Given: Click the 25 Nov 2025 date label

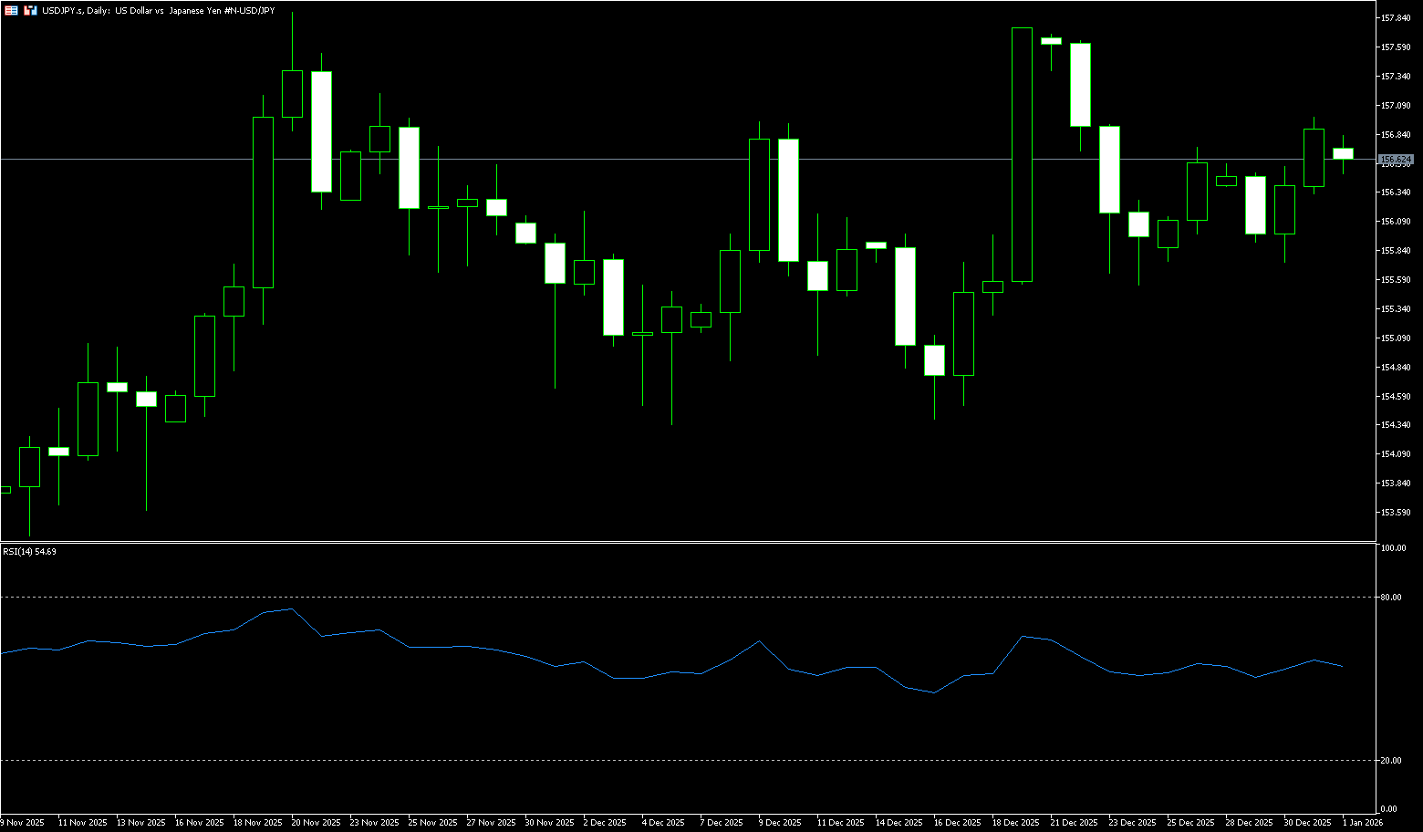Looking at the screenshot, I should (x=432, y=823).
